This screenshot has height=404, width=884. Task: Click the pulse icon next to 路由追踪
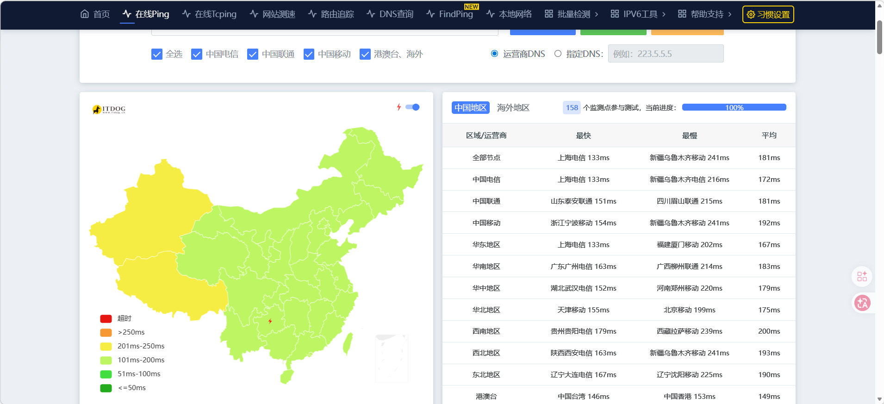coord(312,14)
